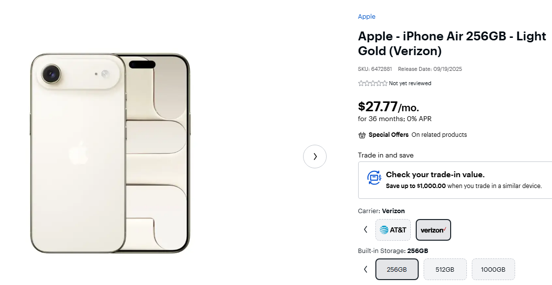Image resolution: width=552 pixels, height=285 pixels.
Task: Click the left chevron beside the carrier options
Action: 366,229
